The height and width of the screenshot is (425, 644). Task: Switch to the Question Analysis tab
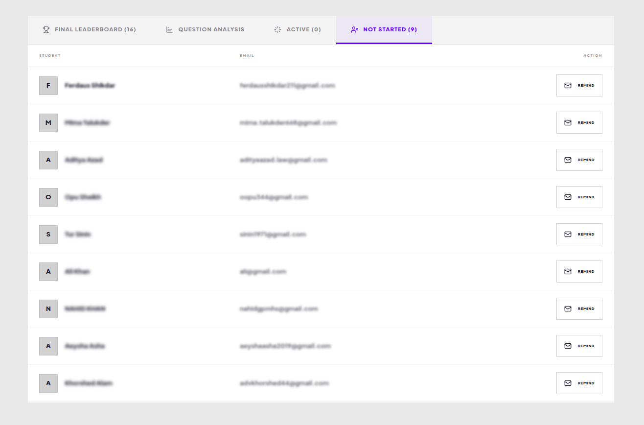tap(205, 30)
